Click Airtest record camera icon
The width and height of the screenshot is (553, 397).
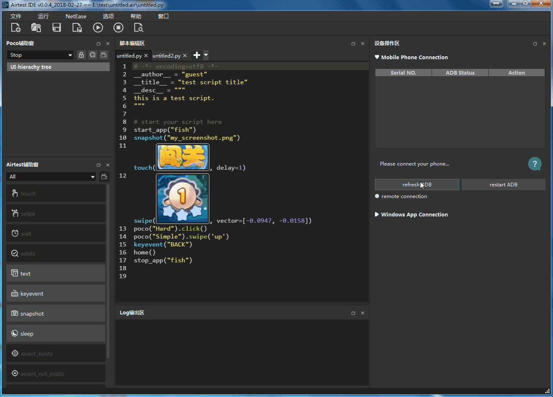pos(104,176)
